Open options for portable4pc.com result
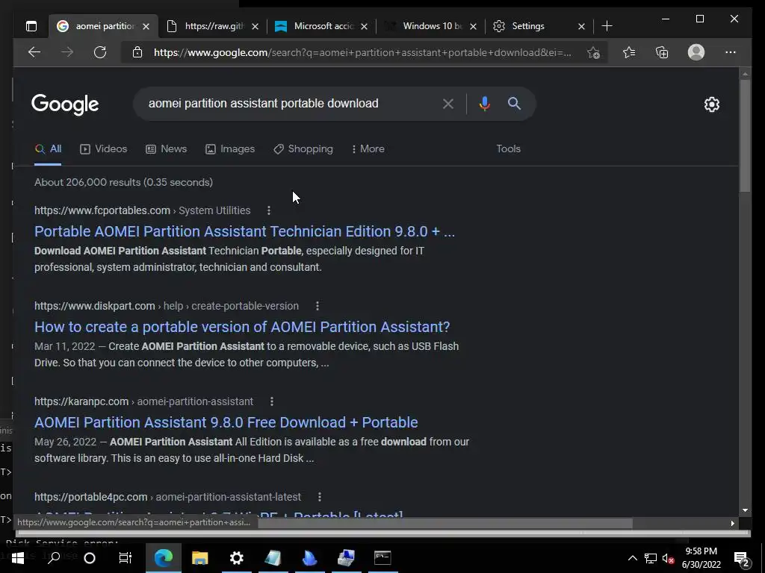 coord(320,497)
